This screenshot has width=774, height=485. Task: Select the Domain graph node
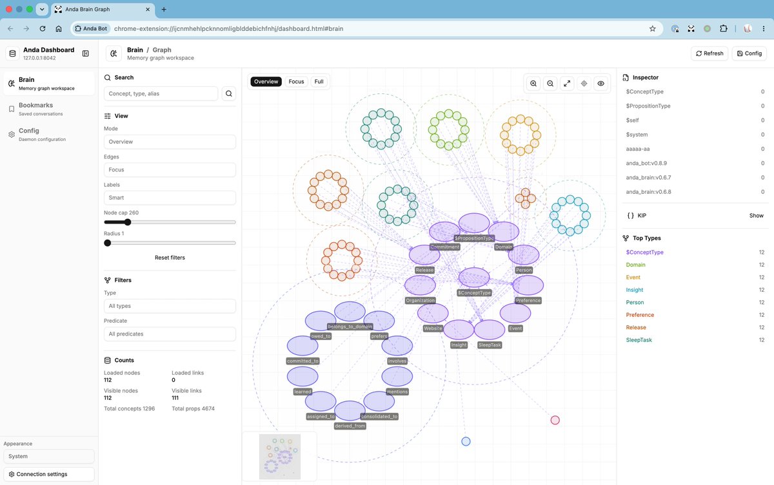click(504, 232)
